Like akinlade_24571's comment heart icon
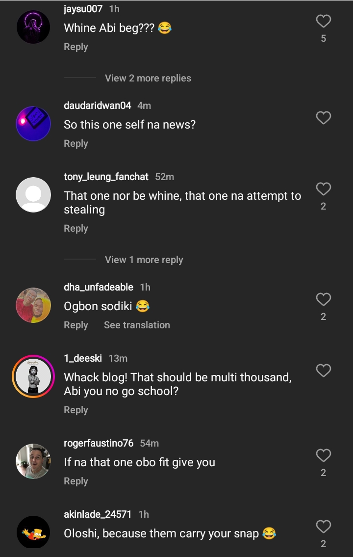 323,526
